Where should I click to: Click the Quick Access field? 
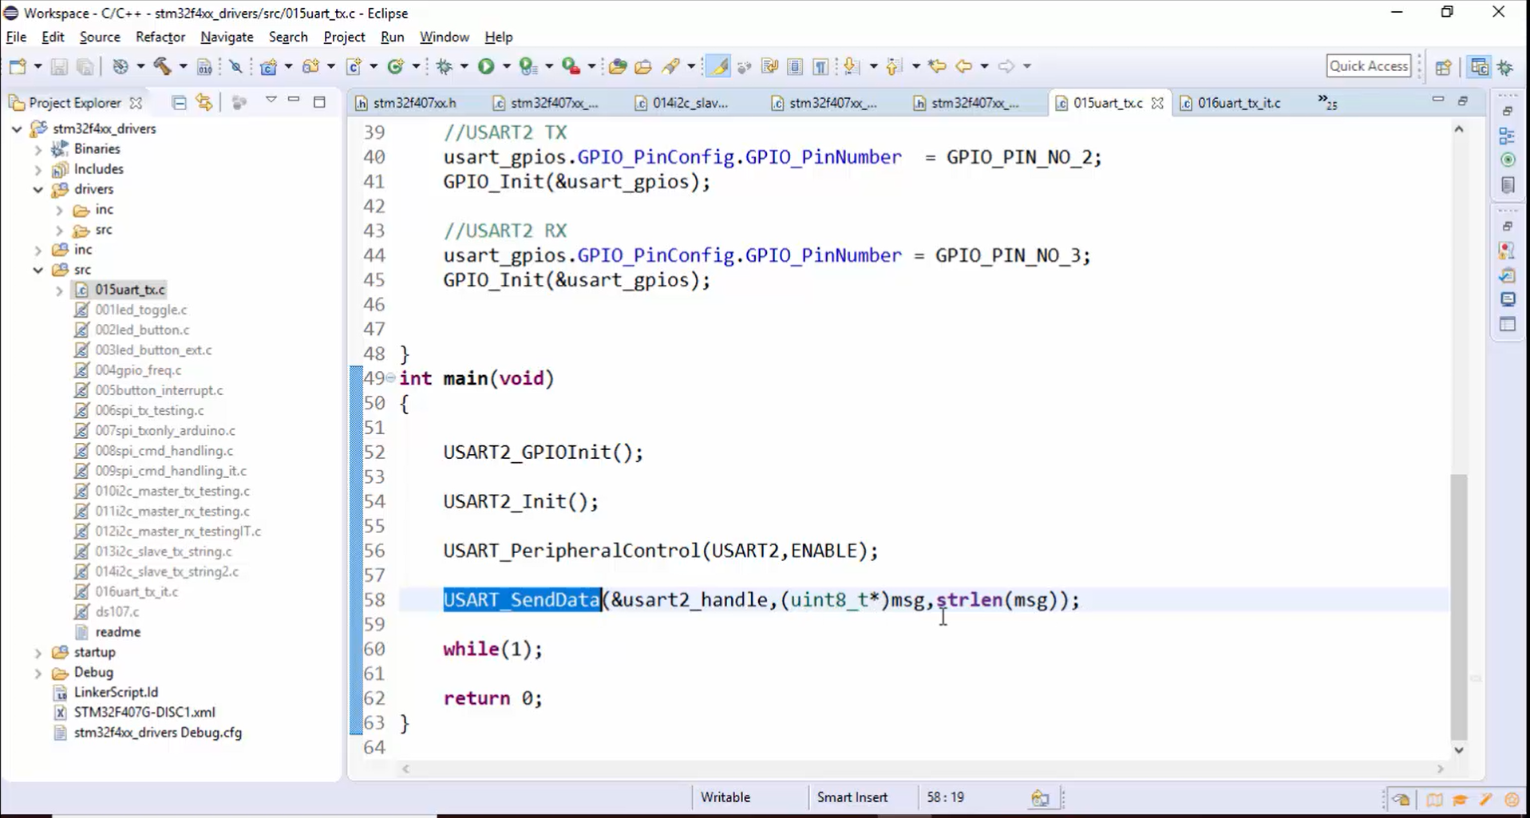coord(1368,66)
